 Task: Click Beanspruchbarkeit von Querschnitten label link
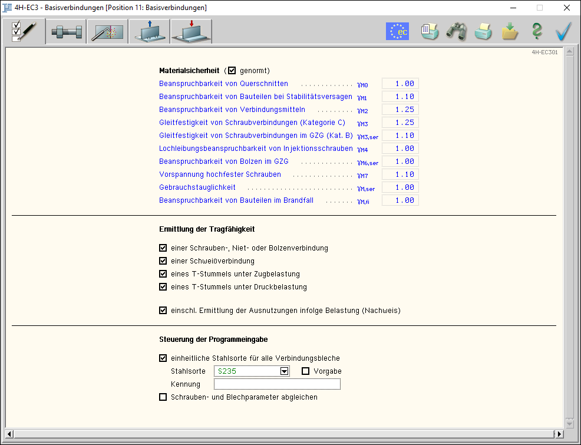[223, 84]
